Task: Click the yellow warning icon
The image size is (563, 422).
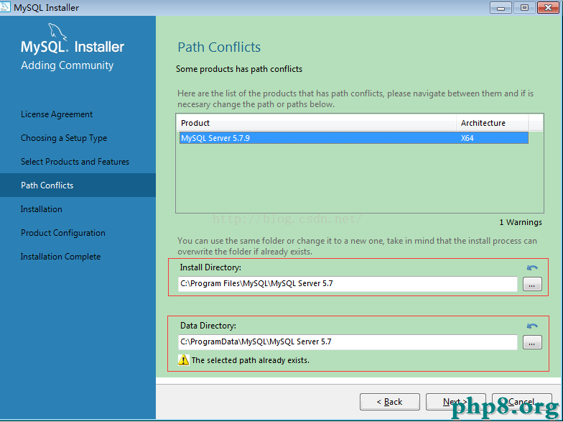Action: tap(184, 359)
